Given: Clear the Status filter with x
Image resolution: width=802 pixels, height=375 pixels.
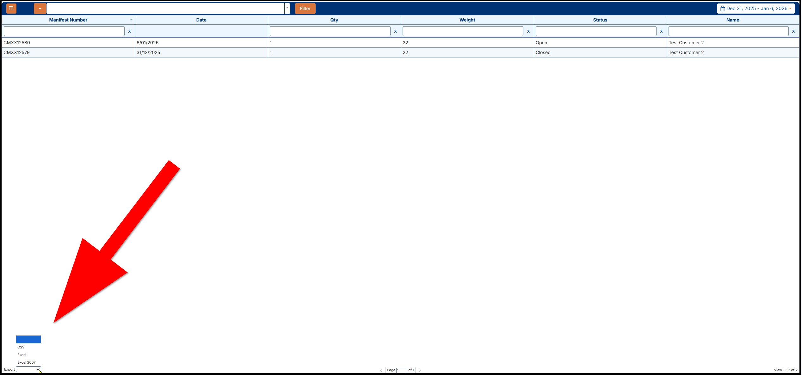Looking at the screenshot, I should 661,31.
